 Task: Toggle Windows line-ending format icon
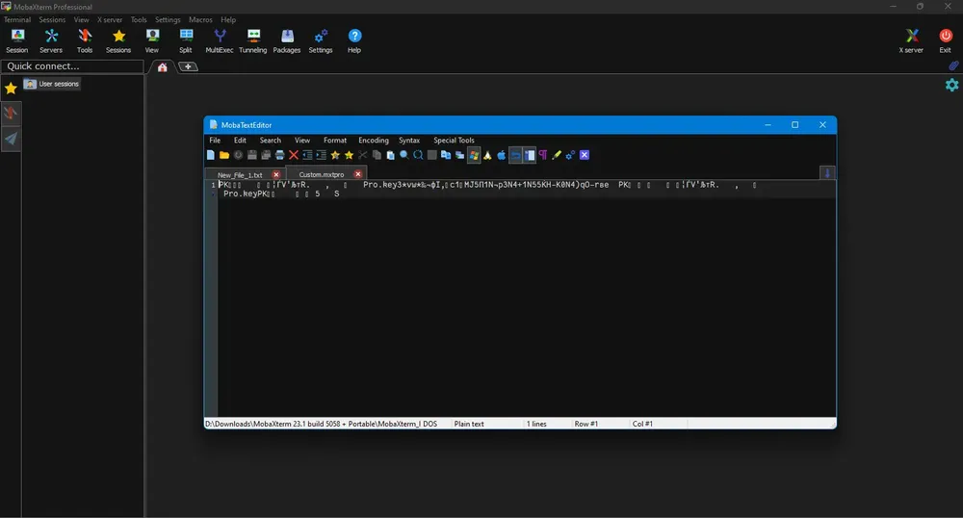coord(474,155)
